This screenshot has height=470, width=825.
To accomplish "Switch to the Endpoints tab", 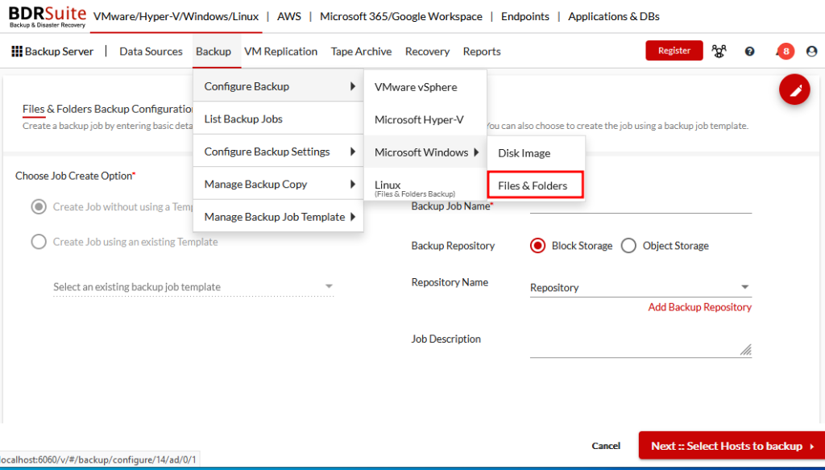I will click(525, 16).
